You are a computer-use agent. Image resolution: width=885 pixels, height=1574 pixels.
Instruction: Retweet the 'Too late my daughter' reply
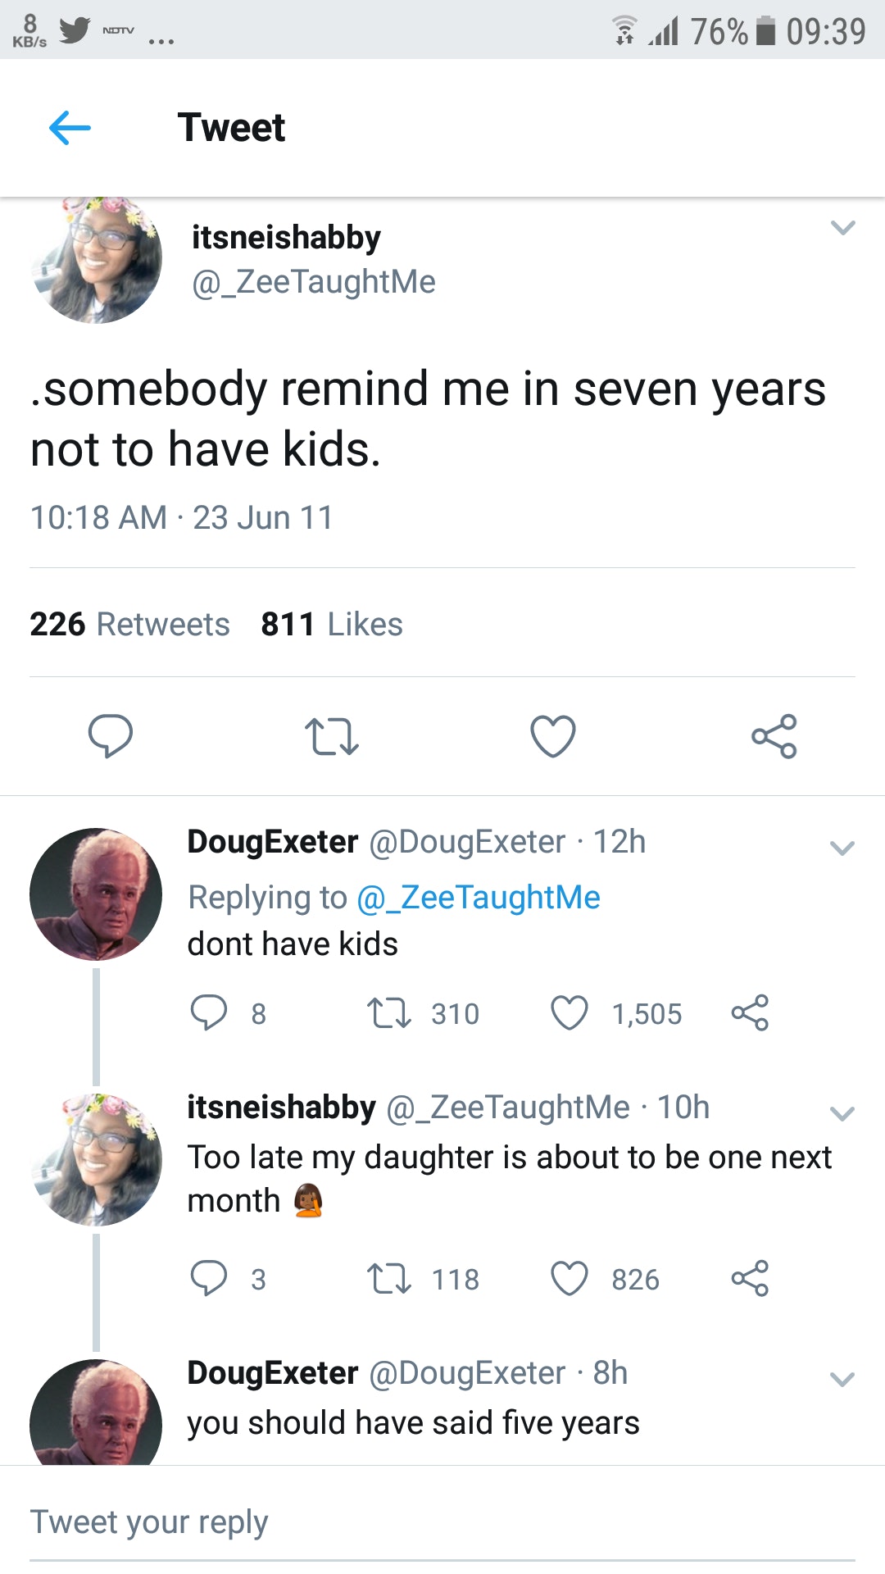389,1279
